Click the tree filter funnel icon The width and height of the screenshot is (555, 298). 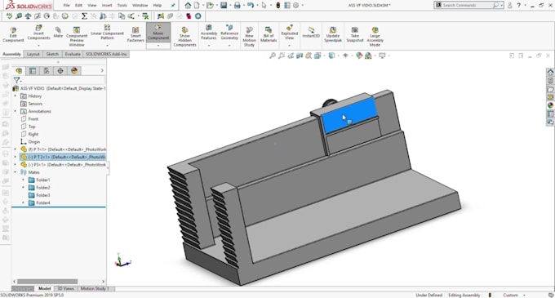pos(16,80)
